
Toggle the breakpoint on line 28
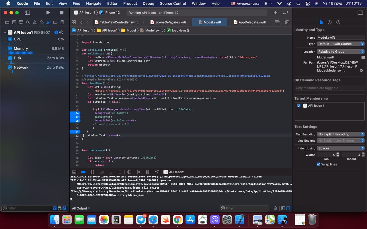[x=75, y=121]
